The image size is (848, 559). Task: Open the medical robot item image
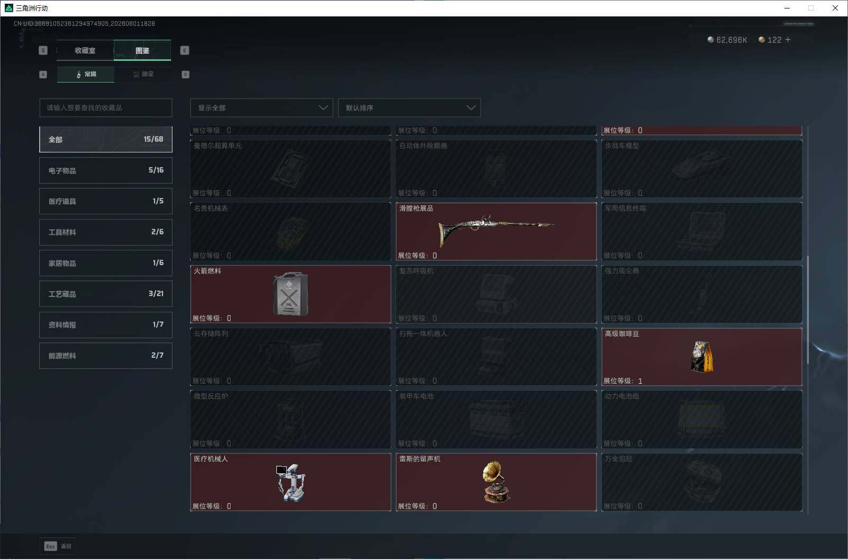(x=290, y=482)
